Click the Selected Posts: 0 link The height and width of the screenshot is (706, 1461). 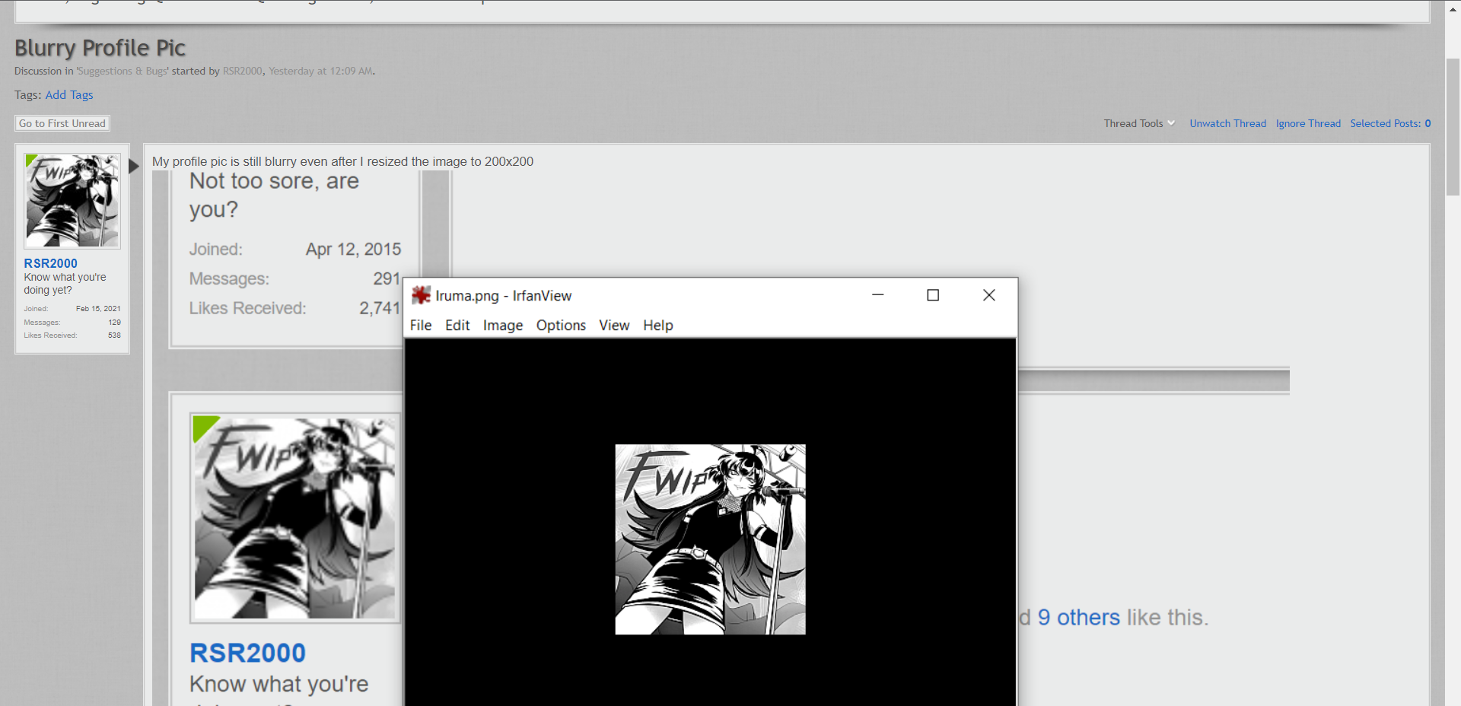pyautogui.click(x=1390, y=123)
